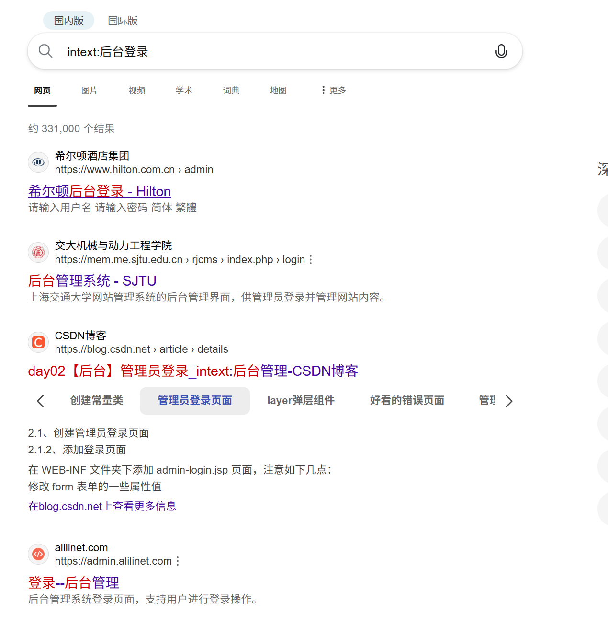
Task: Click the 2.1、创建管理员登录页面 line
Action: tap(89, 433)
